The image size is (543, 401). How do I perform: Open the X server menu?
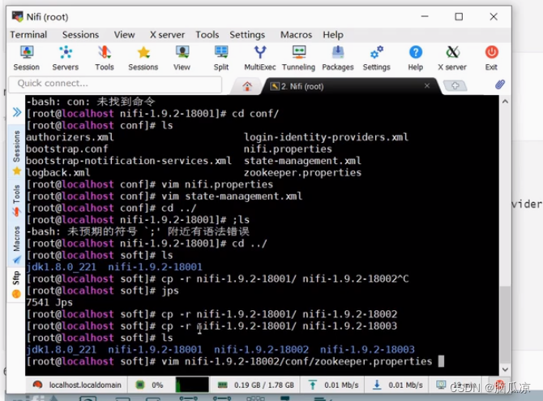[167, 35]
